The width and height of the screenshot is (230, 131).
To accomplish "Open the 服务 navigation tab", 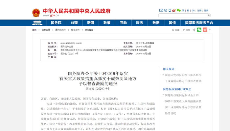I will (x=140, y=23).
